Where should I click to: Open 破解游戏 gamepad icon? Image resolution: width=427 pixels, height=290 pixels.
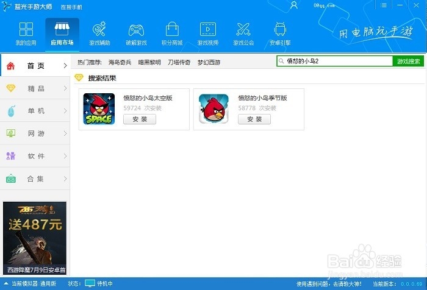[136, 30]
